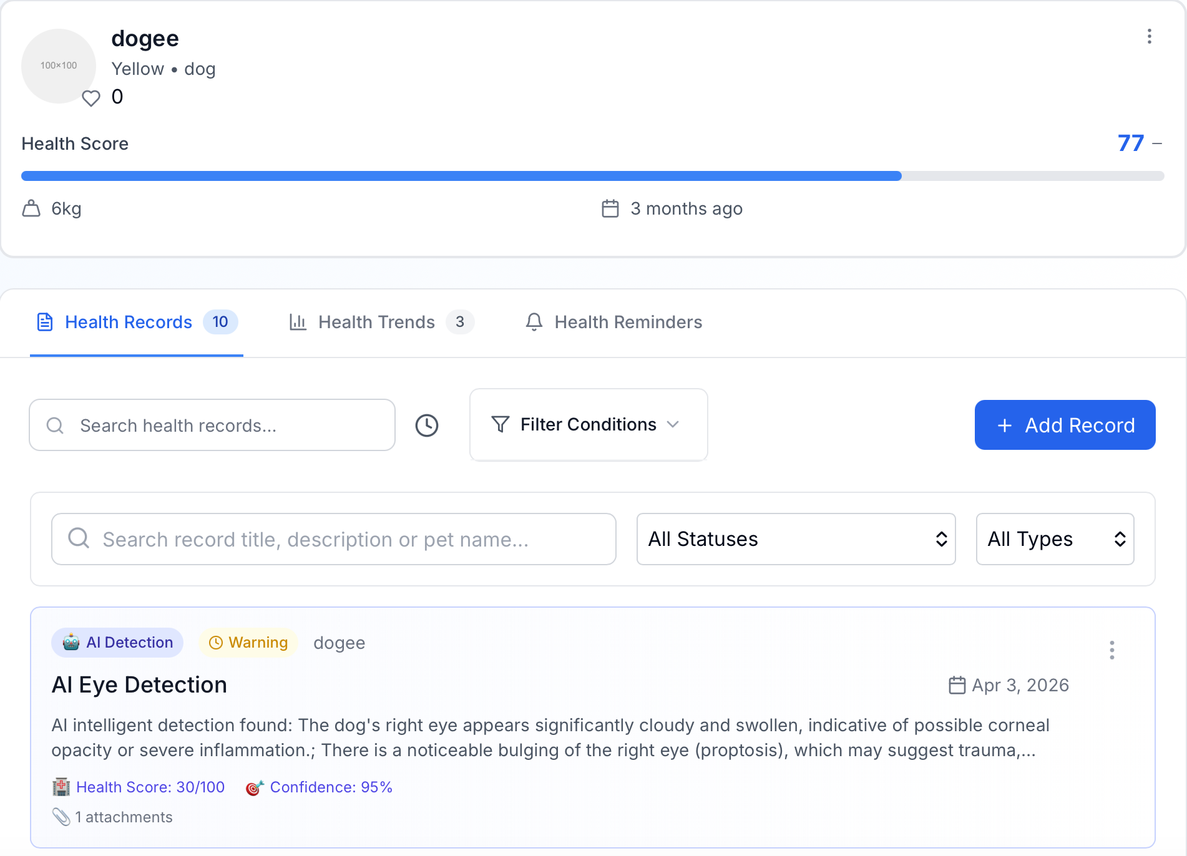This screenshot has height=856, width=1187.
Task: Click the Filter Conditions chevron arrow
Action: point(673,424)
